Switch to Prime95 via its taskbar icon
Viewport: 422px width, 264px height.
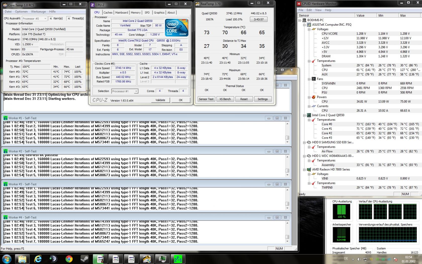click(x=178, y=259)
